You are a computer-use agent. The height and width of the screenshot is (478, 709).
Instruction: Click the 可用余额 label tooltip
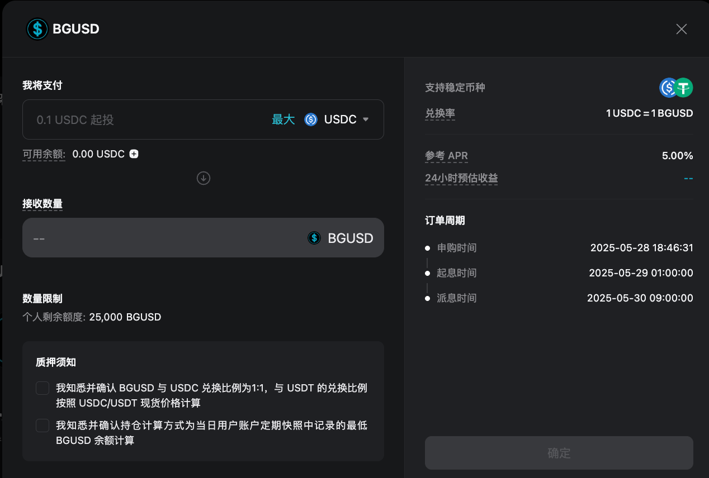pos(43,154)
